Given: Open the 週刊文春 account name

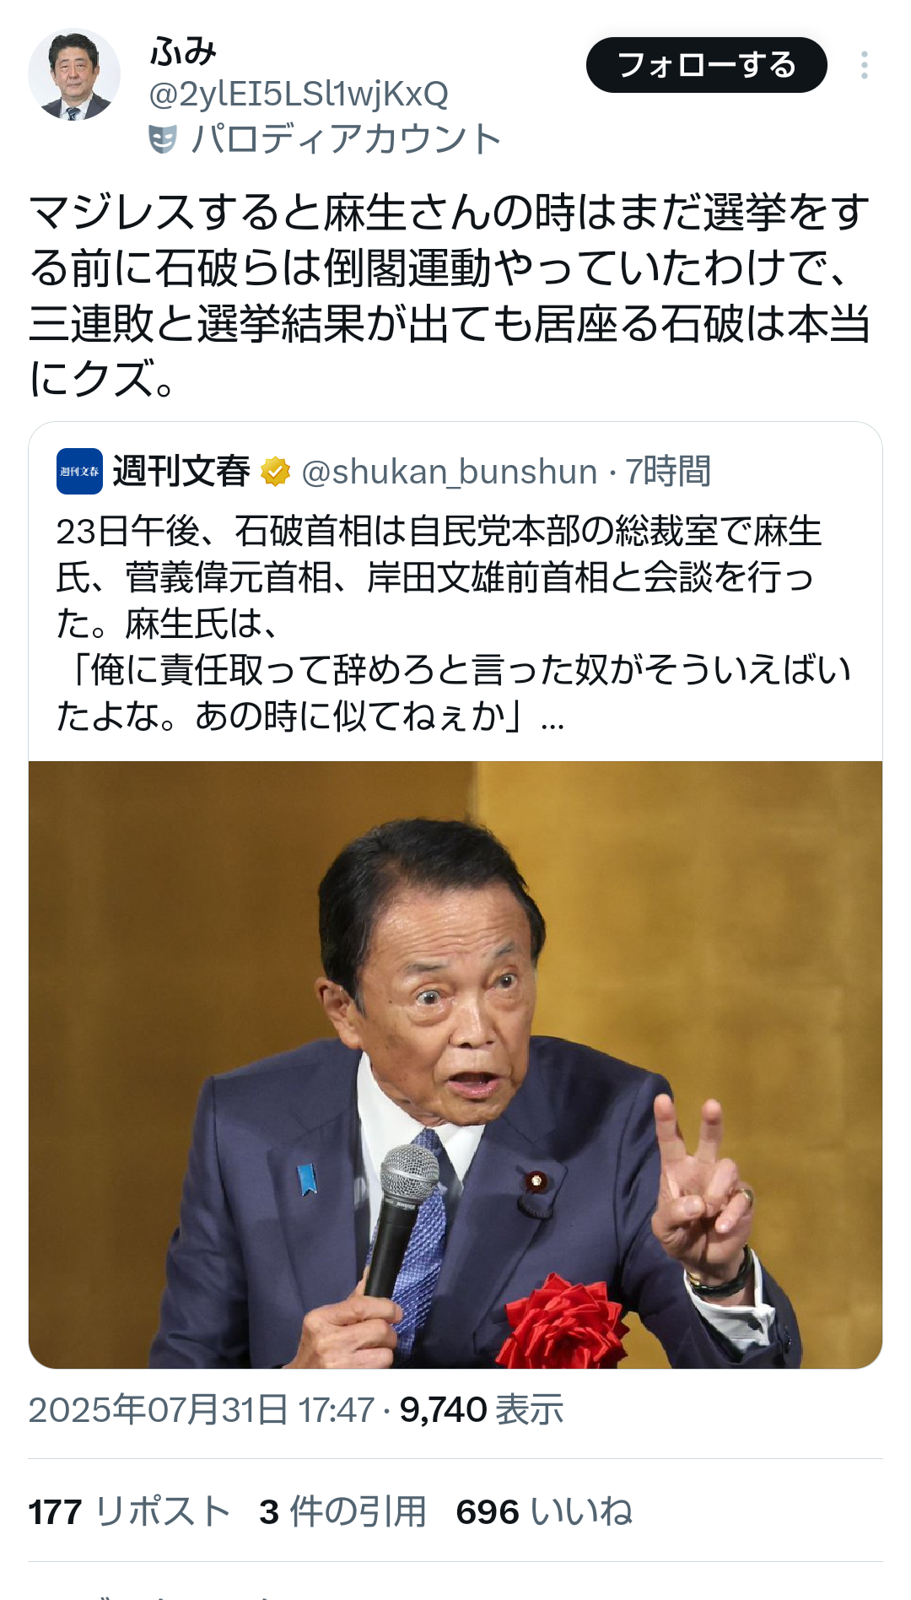Looking at the screenshot, I should click(181, 471).
